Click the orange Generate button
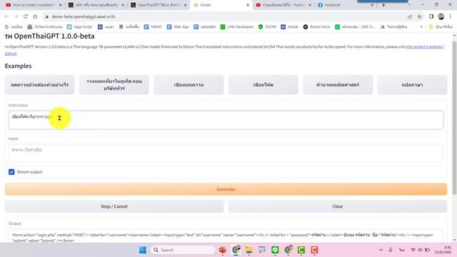The height and width of the screenshot is (257, 457). point(226,189)
